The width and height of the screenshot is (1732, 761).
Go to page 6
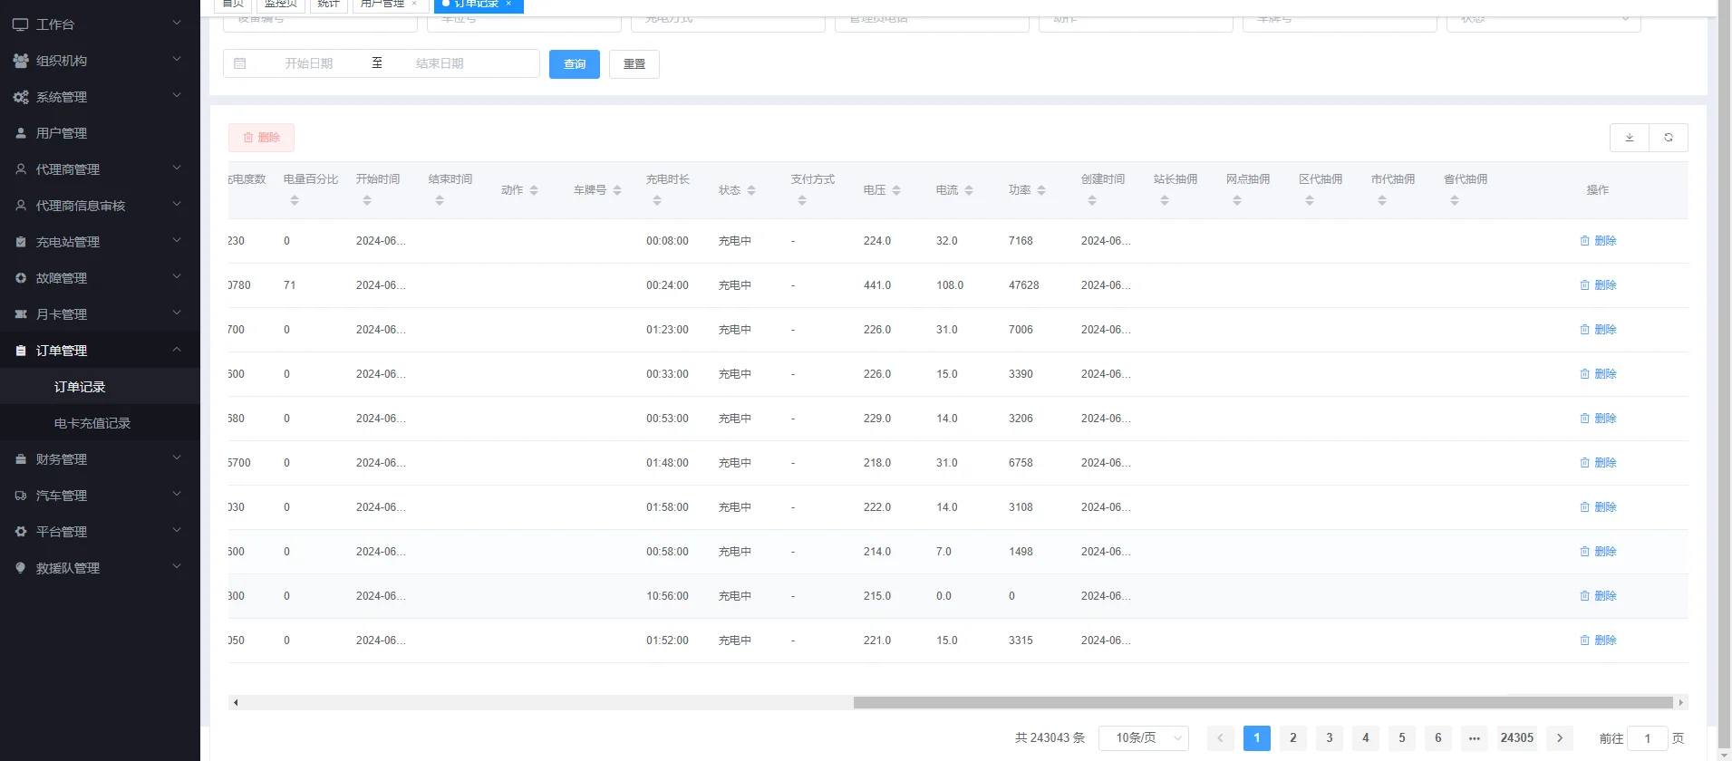[1438, 738]
